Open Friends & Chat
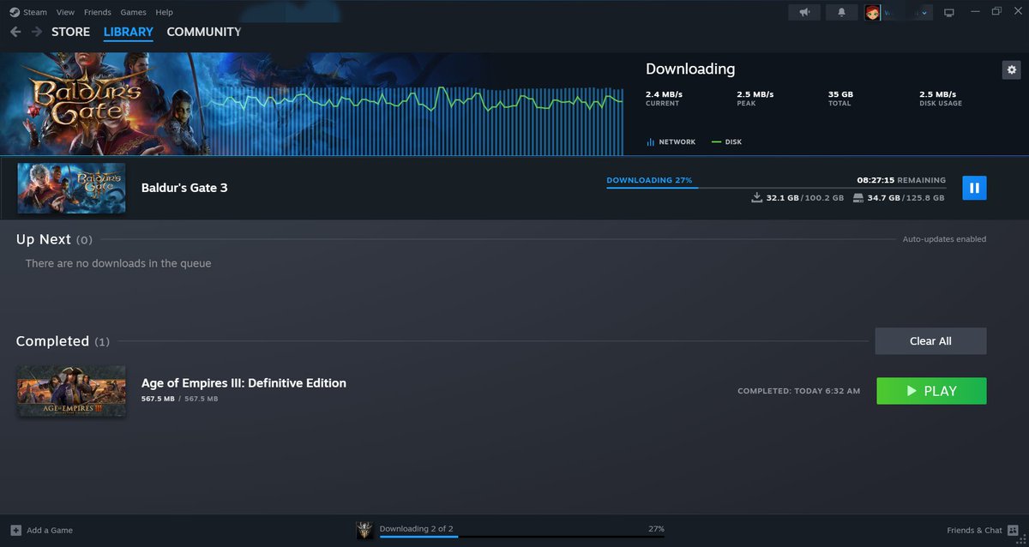Screen dimensions: 1029x547 tap(974, 531)
